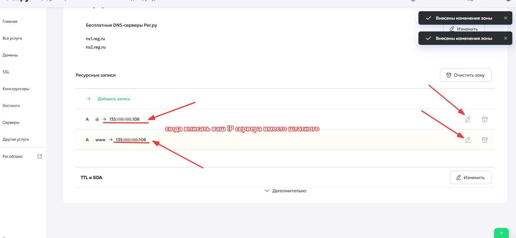Click Изменить button in TTL и SOA row

(471, 177)
